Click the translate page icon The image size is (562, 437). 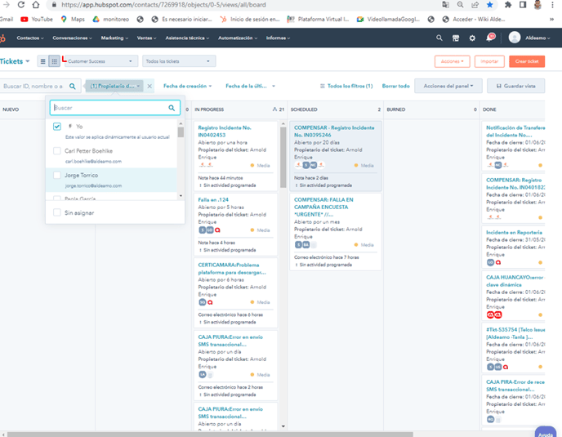click(x=445, y=5)
